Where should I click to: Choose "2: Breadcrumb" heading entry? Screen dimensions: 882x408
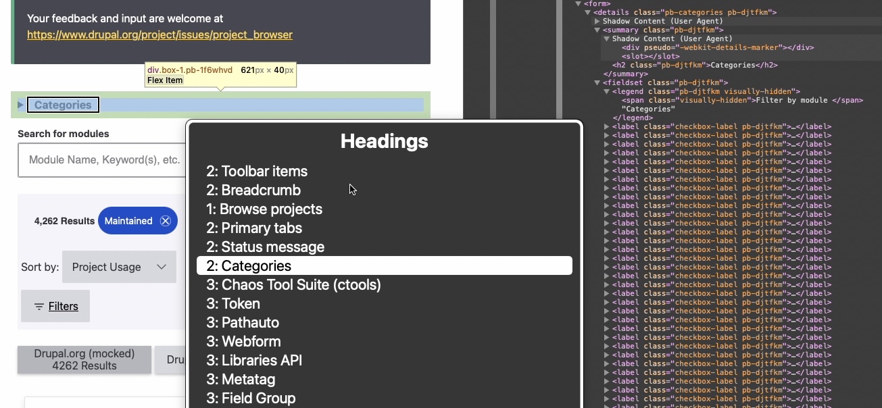click(x=253, y=190)
